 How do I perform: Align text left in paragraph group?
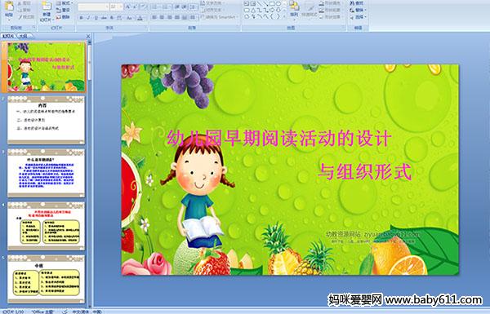154,17
